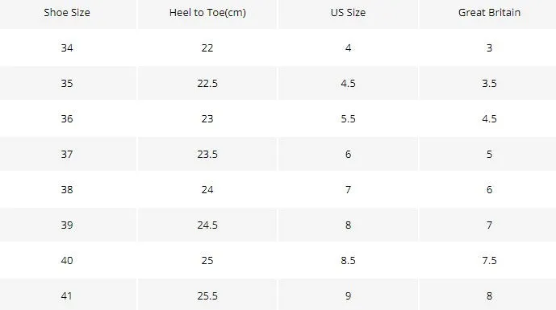Image resolution: width=556 pixels, height=310 pixels.
Task: Click the 24.5 heel to toe value
Action: [207, 225]
